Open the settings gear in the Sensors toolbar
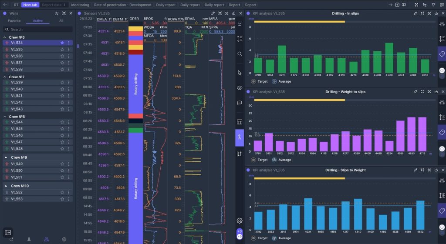The image size is (446, 244). 240,221
